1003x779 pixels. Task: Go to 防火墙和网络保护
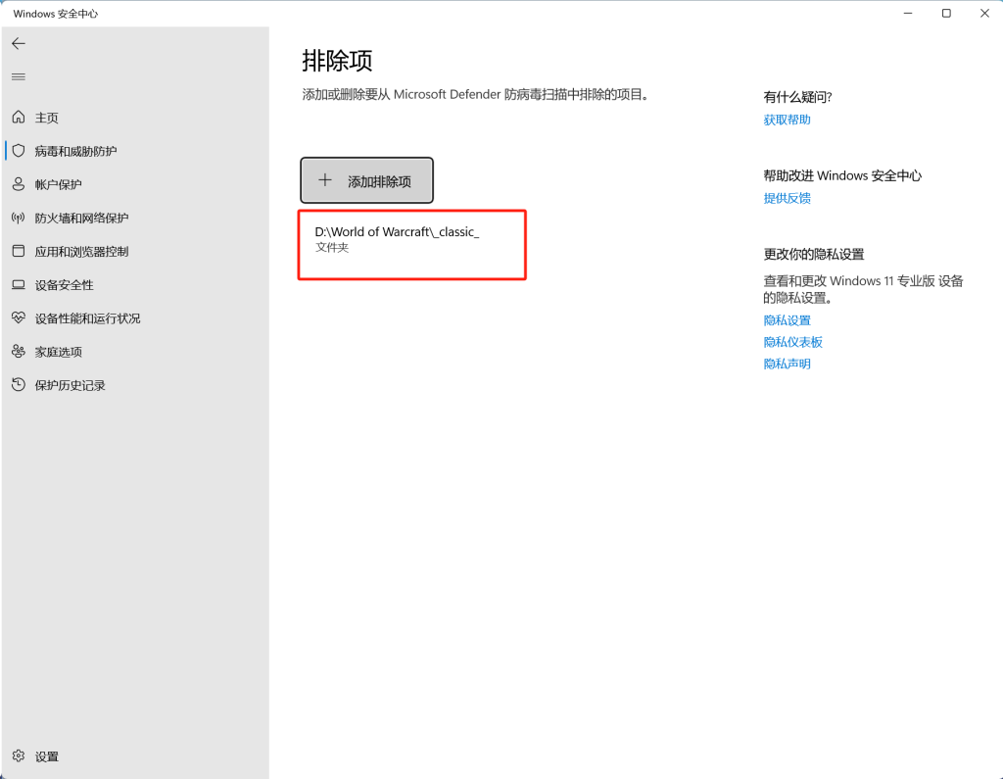point(135,218)
